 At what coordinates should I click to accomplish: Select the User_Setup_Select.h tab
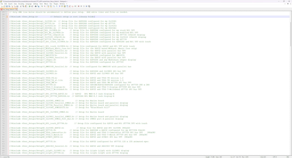click(9, 9)
